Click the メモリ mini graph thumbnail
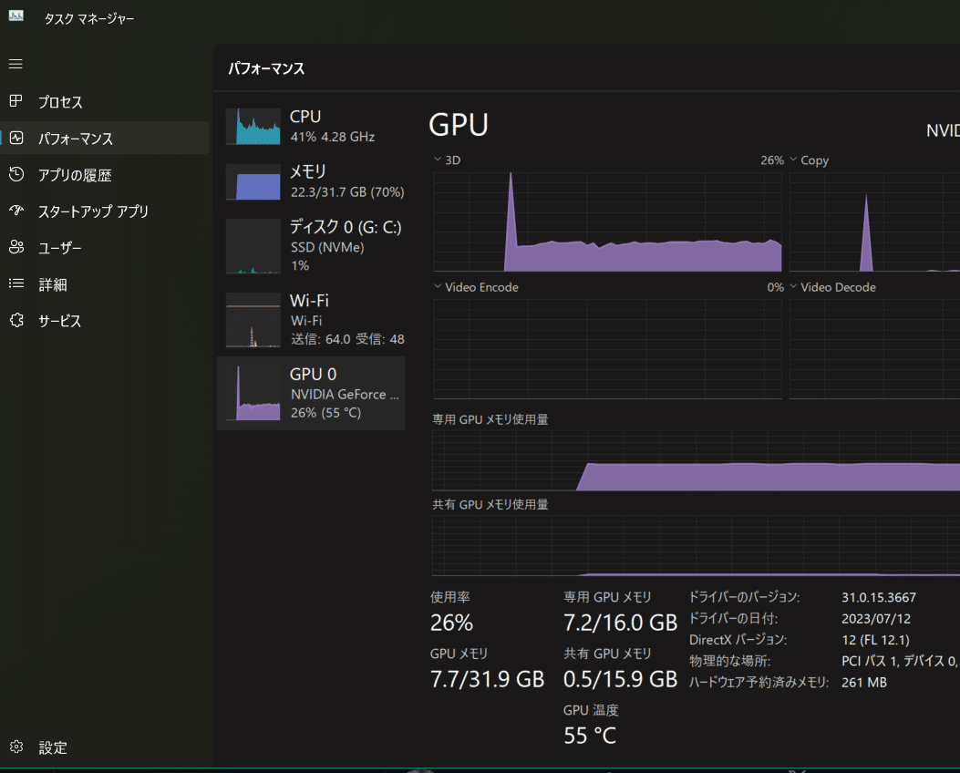 [x=253, y=181]
